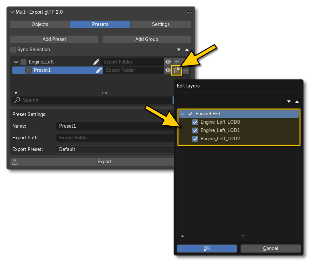This screenshot has width=310, height=262.
Task: Switch to the Settings tab
Action: coord(161,24)
